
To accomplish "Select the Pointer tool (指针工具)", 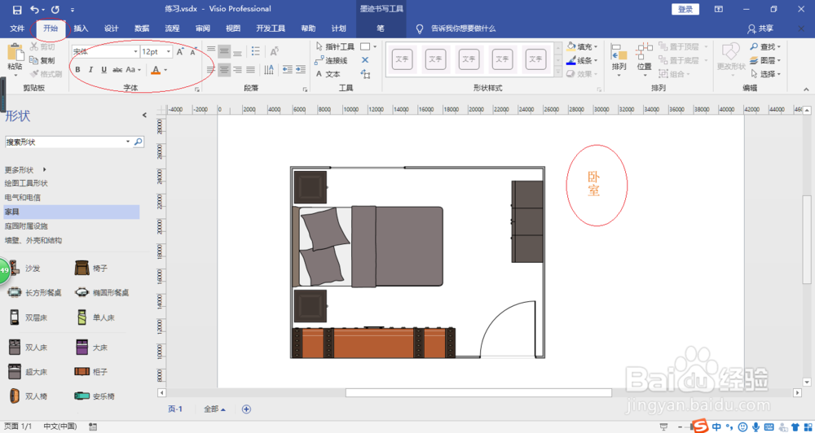I will (x=334, y=46).
